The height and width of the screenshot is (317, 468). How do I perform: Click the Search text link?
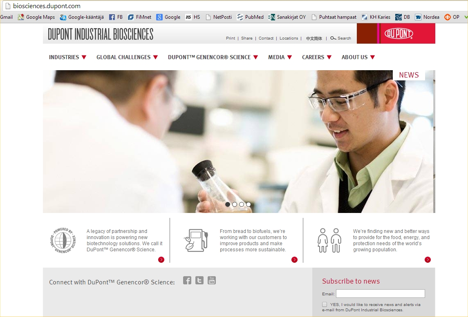[x=344, y=38]
